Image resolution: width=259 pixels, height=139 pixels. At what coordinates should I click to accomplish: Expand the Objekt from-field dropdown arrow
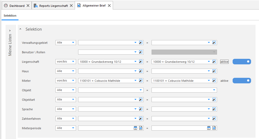[x=140, y=90]
